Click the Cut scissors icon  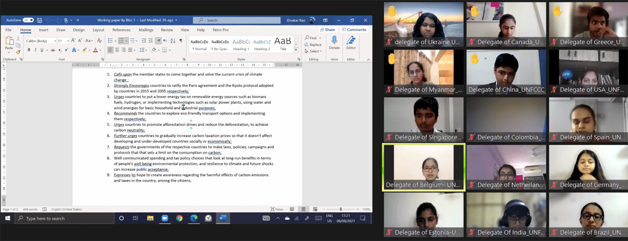[18, 39]
